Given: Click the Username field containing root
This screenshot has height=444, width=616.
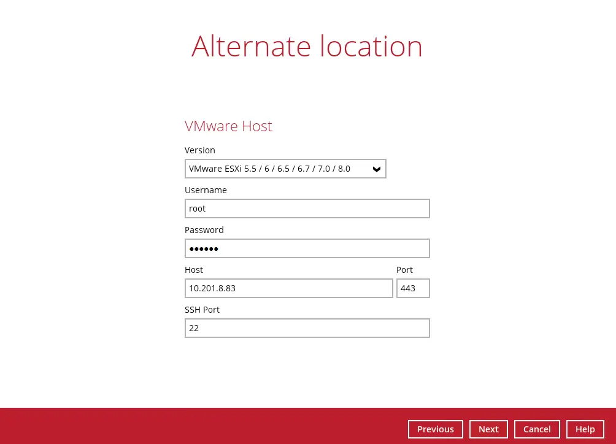Looking at the screenshot, I should [x=307, y=209].
